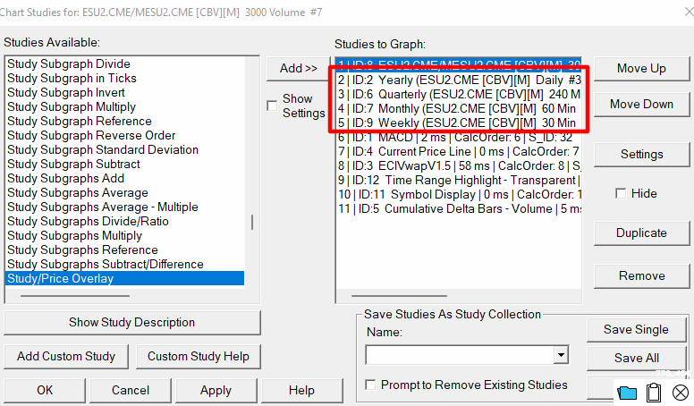Select Study Subgraph Standard Deviation
This screenshot has height=406, width=694.
(x=125, y=149)
